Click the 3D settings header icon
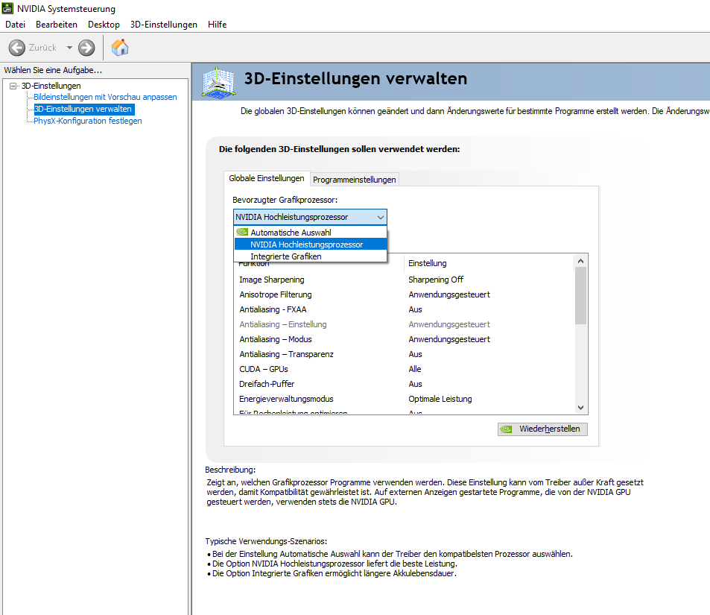Screen dimensions: 710x615 click(x=219, y=83)
